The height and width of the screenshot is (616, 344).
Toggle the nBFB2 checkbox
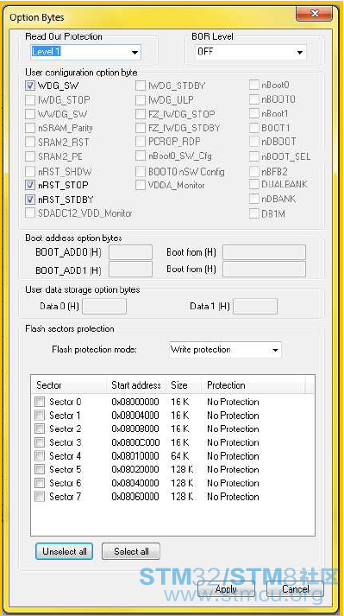pyautogui.click(x=253, y=171)
